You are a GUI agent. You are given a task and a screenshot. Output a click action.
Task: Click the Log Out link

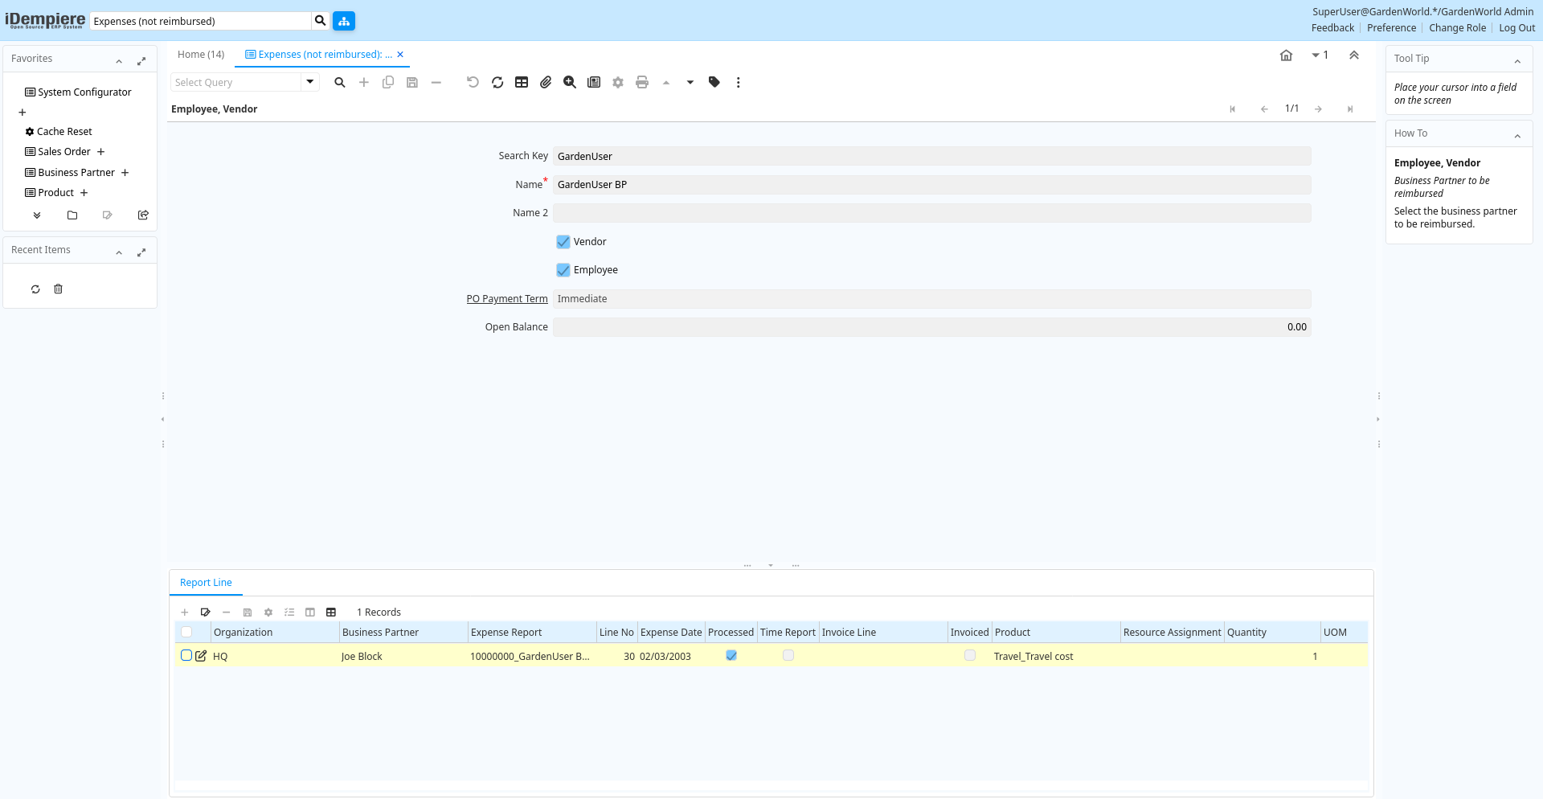pyautogui.click(x=1516, y=28)
